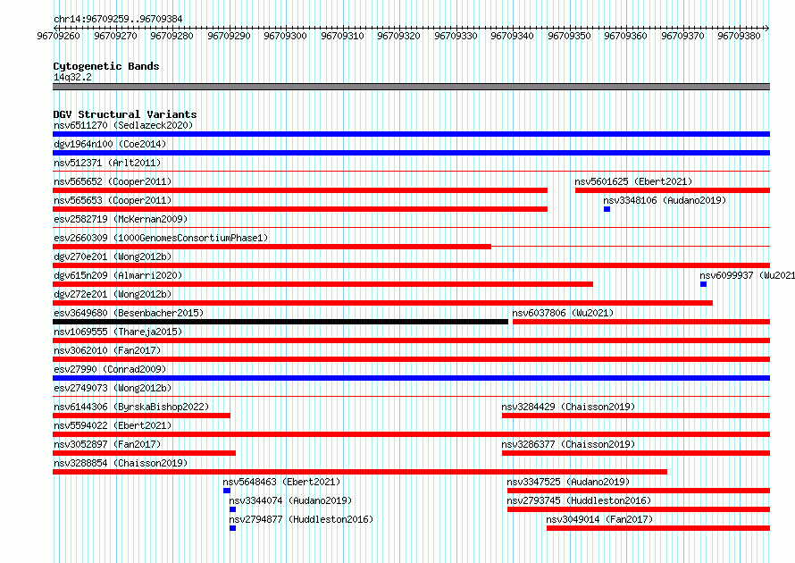
Task: Open variant nsv3286377 (Chaisson2019)
Action: point(568,444)
